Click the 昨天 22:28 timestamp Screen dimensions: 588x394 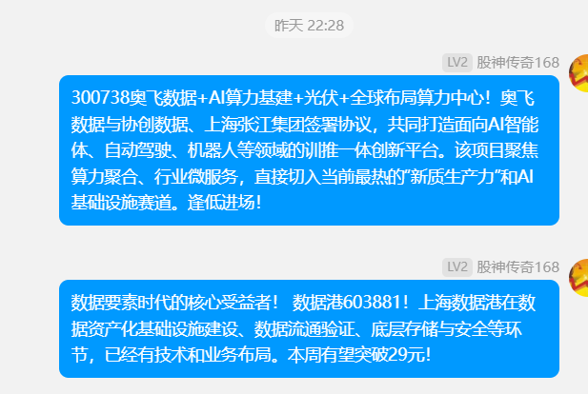(x=309, y=26)
